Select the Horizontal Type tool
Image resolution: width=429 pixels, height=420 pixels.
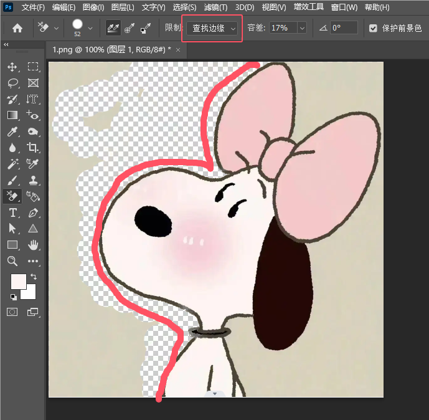tap(12, 212)
